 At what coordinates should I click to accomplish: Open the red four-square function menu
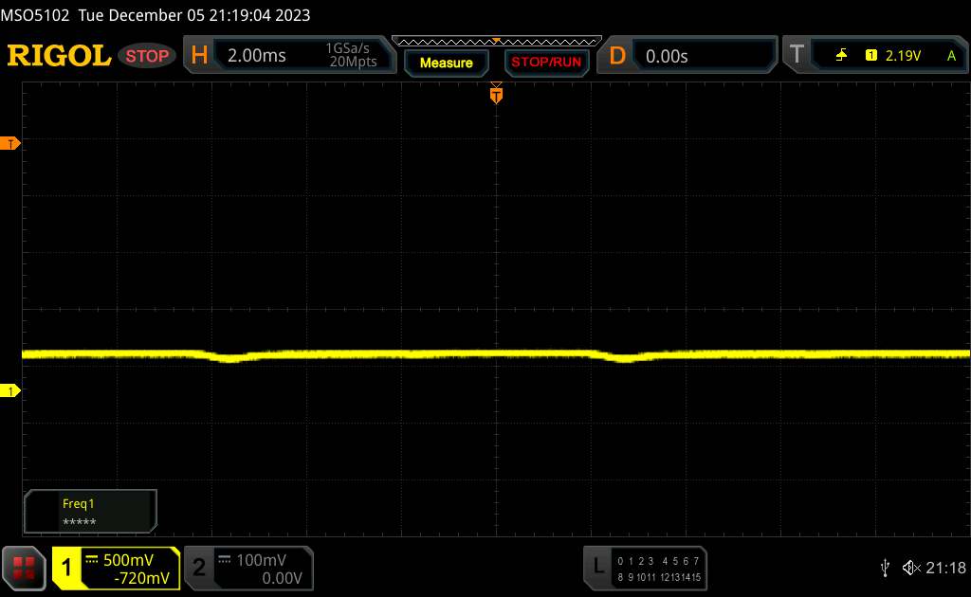pyautogui.click(x=24, y=568)
